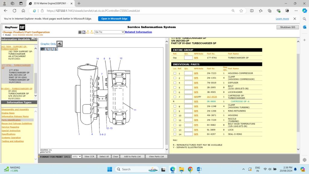Click the zoom out magnifier on graphic
309x174 pixels.
click(x=51, y=49)
